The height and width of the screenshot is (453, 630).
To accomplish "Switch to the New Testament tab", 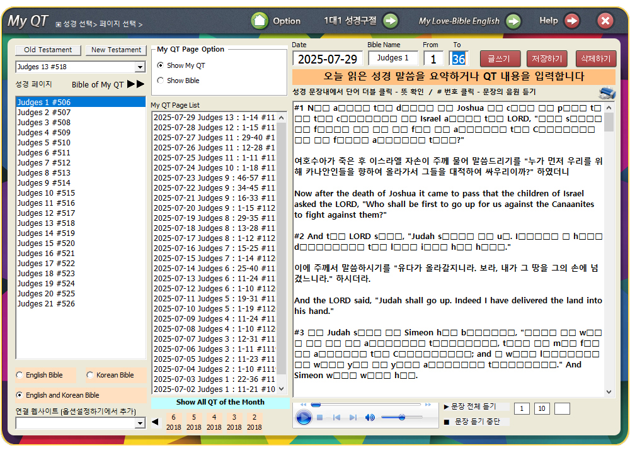I will point(116,50).
